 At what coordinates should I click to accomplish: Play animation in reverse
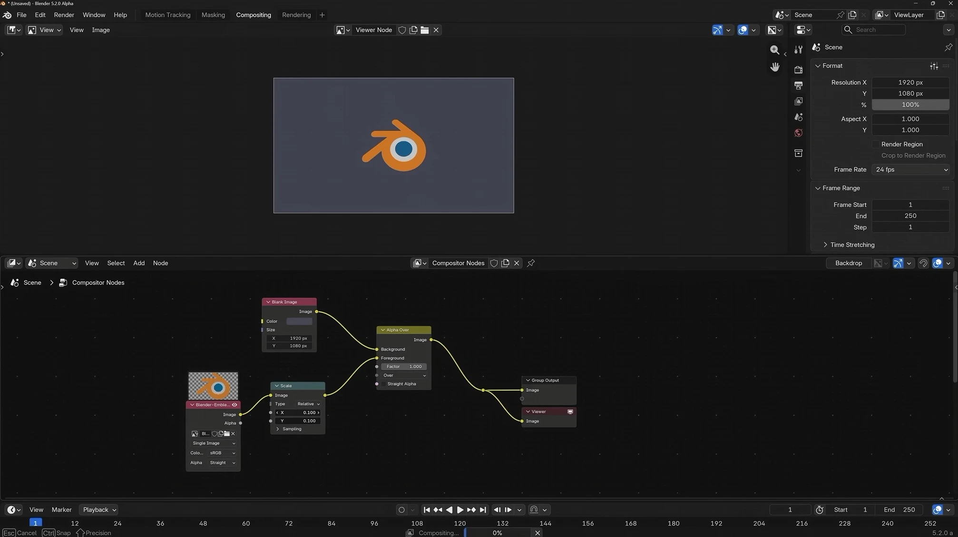click(449, 510)
